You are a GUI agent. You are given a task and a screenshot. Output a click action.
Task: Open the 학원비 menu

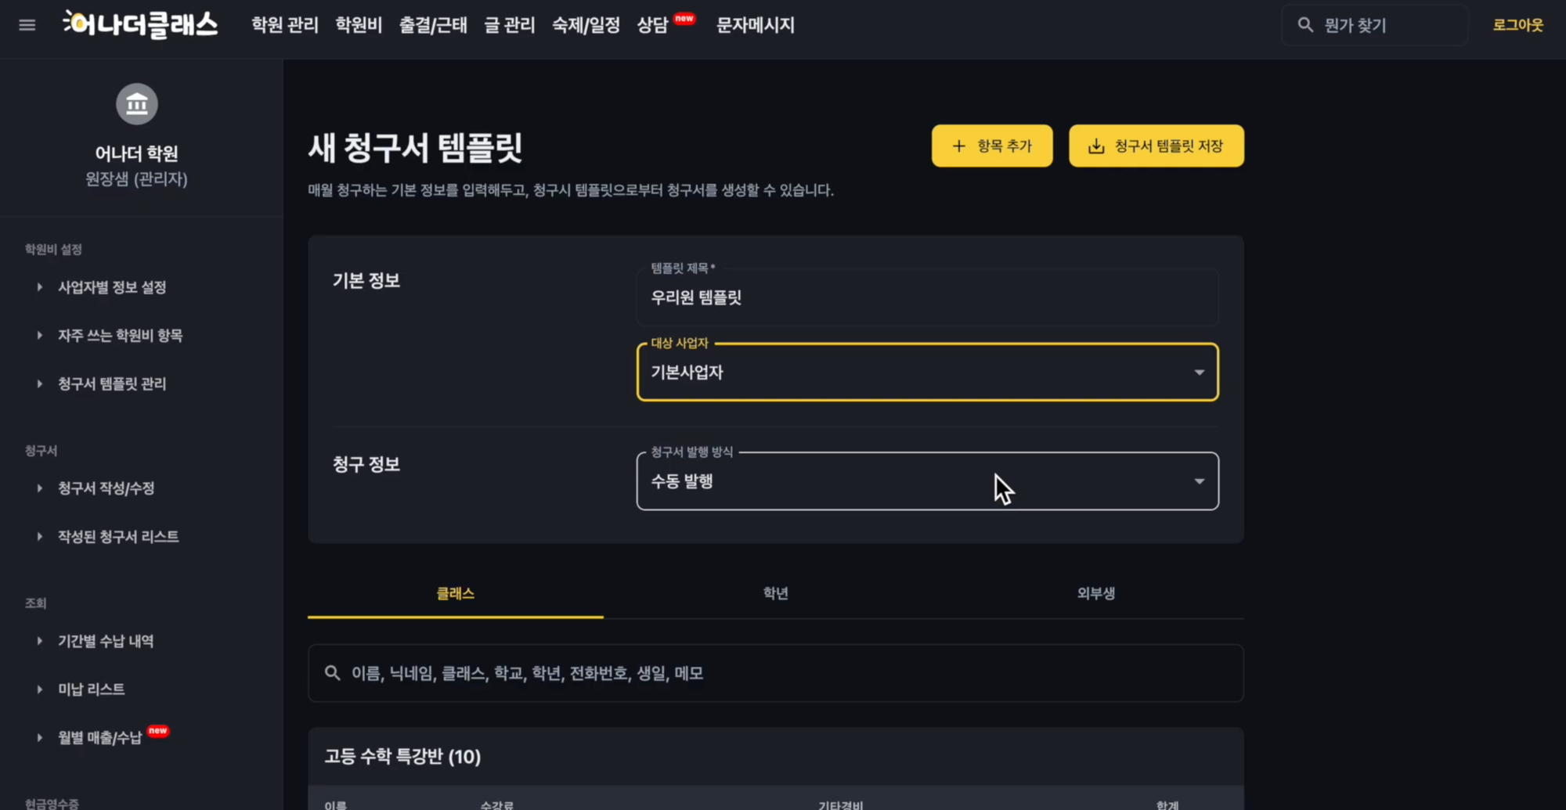click(x=359, y=25)
